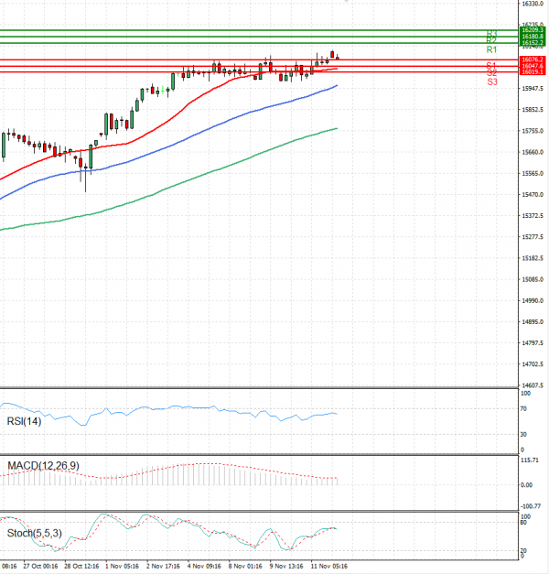This screenshot has width=549, height=574.
Task: Click the 15277.5 price axis value
Action: coord(533,237)
